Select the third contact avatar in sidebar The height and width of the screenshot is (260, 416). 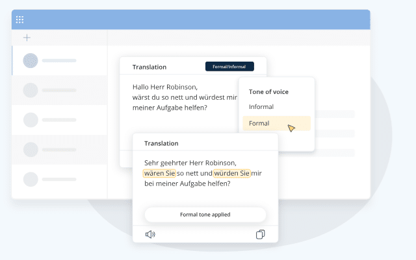point(30,120)
